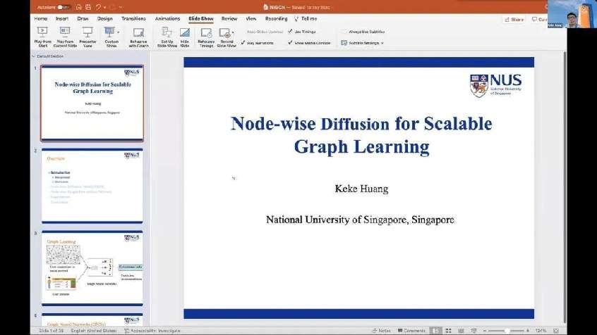Click the Share button
Viewport: 597px width, 335px height.
(x=514, y=20)
